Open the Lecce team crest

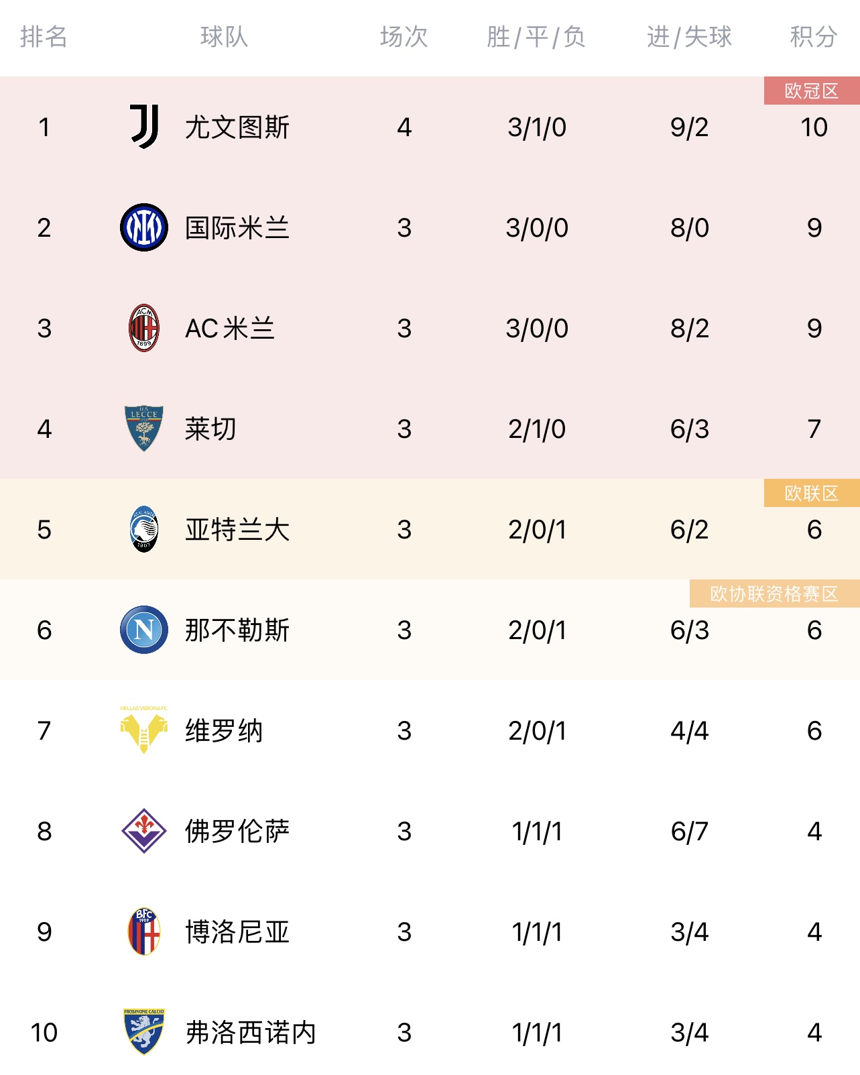tap(144, 429)
